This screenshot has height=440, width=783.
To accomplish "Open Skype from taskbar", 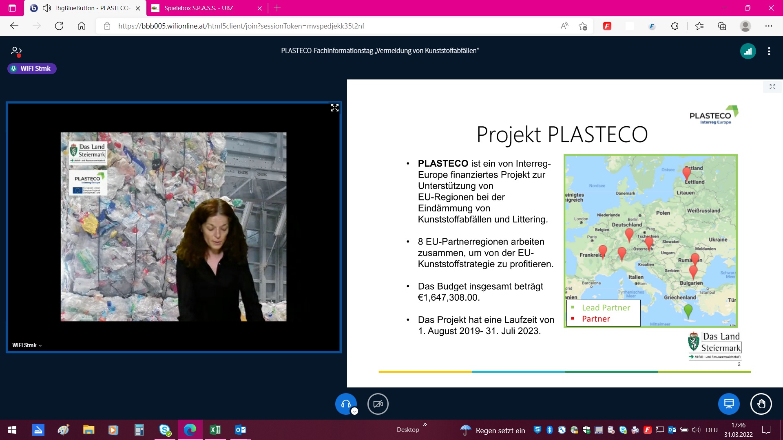I will 165,430.
